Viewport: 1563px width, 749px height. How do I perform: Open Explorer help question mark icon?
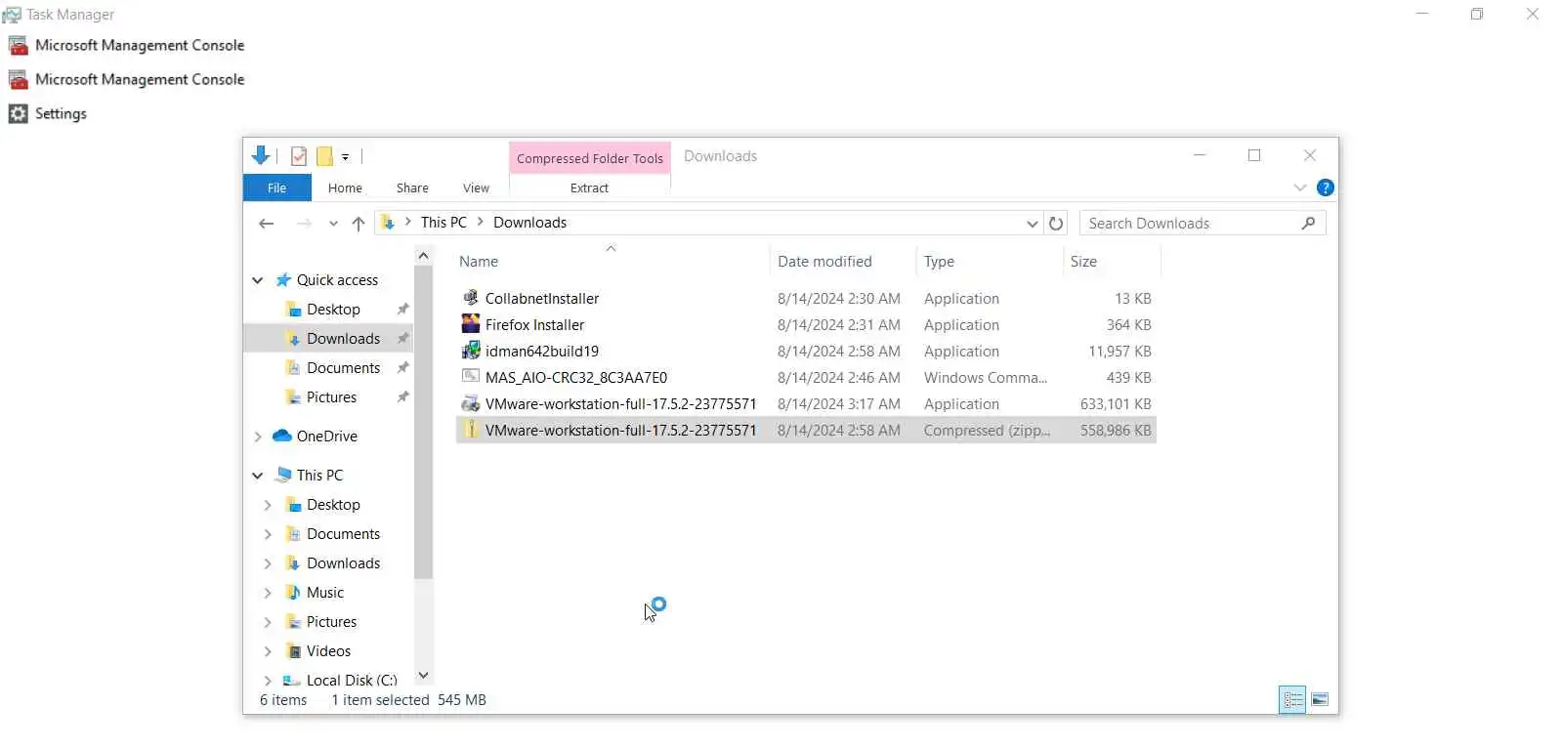tap(1325, 187)
